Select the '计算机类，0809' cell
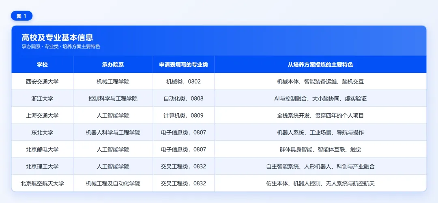The height and width of the screenshot is (203, 438). [x=184, y=116]
